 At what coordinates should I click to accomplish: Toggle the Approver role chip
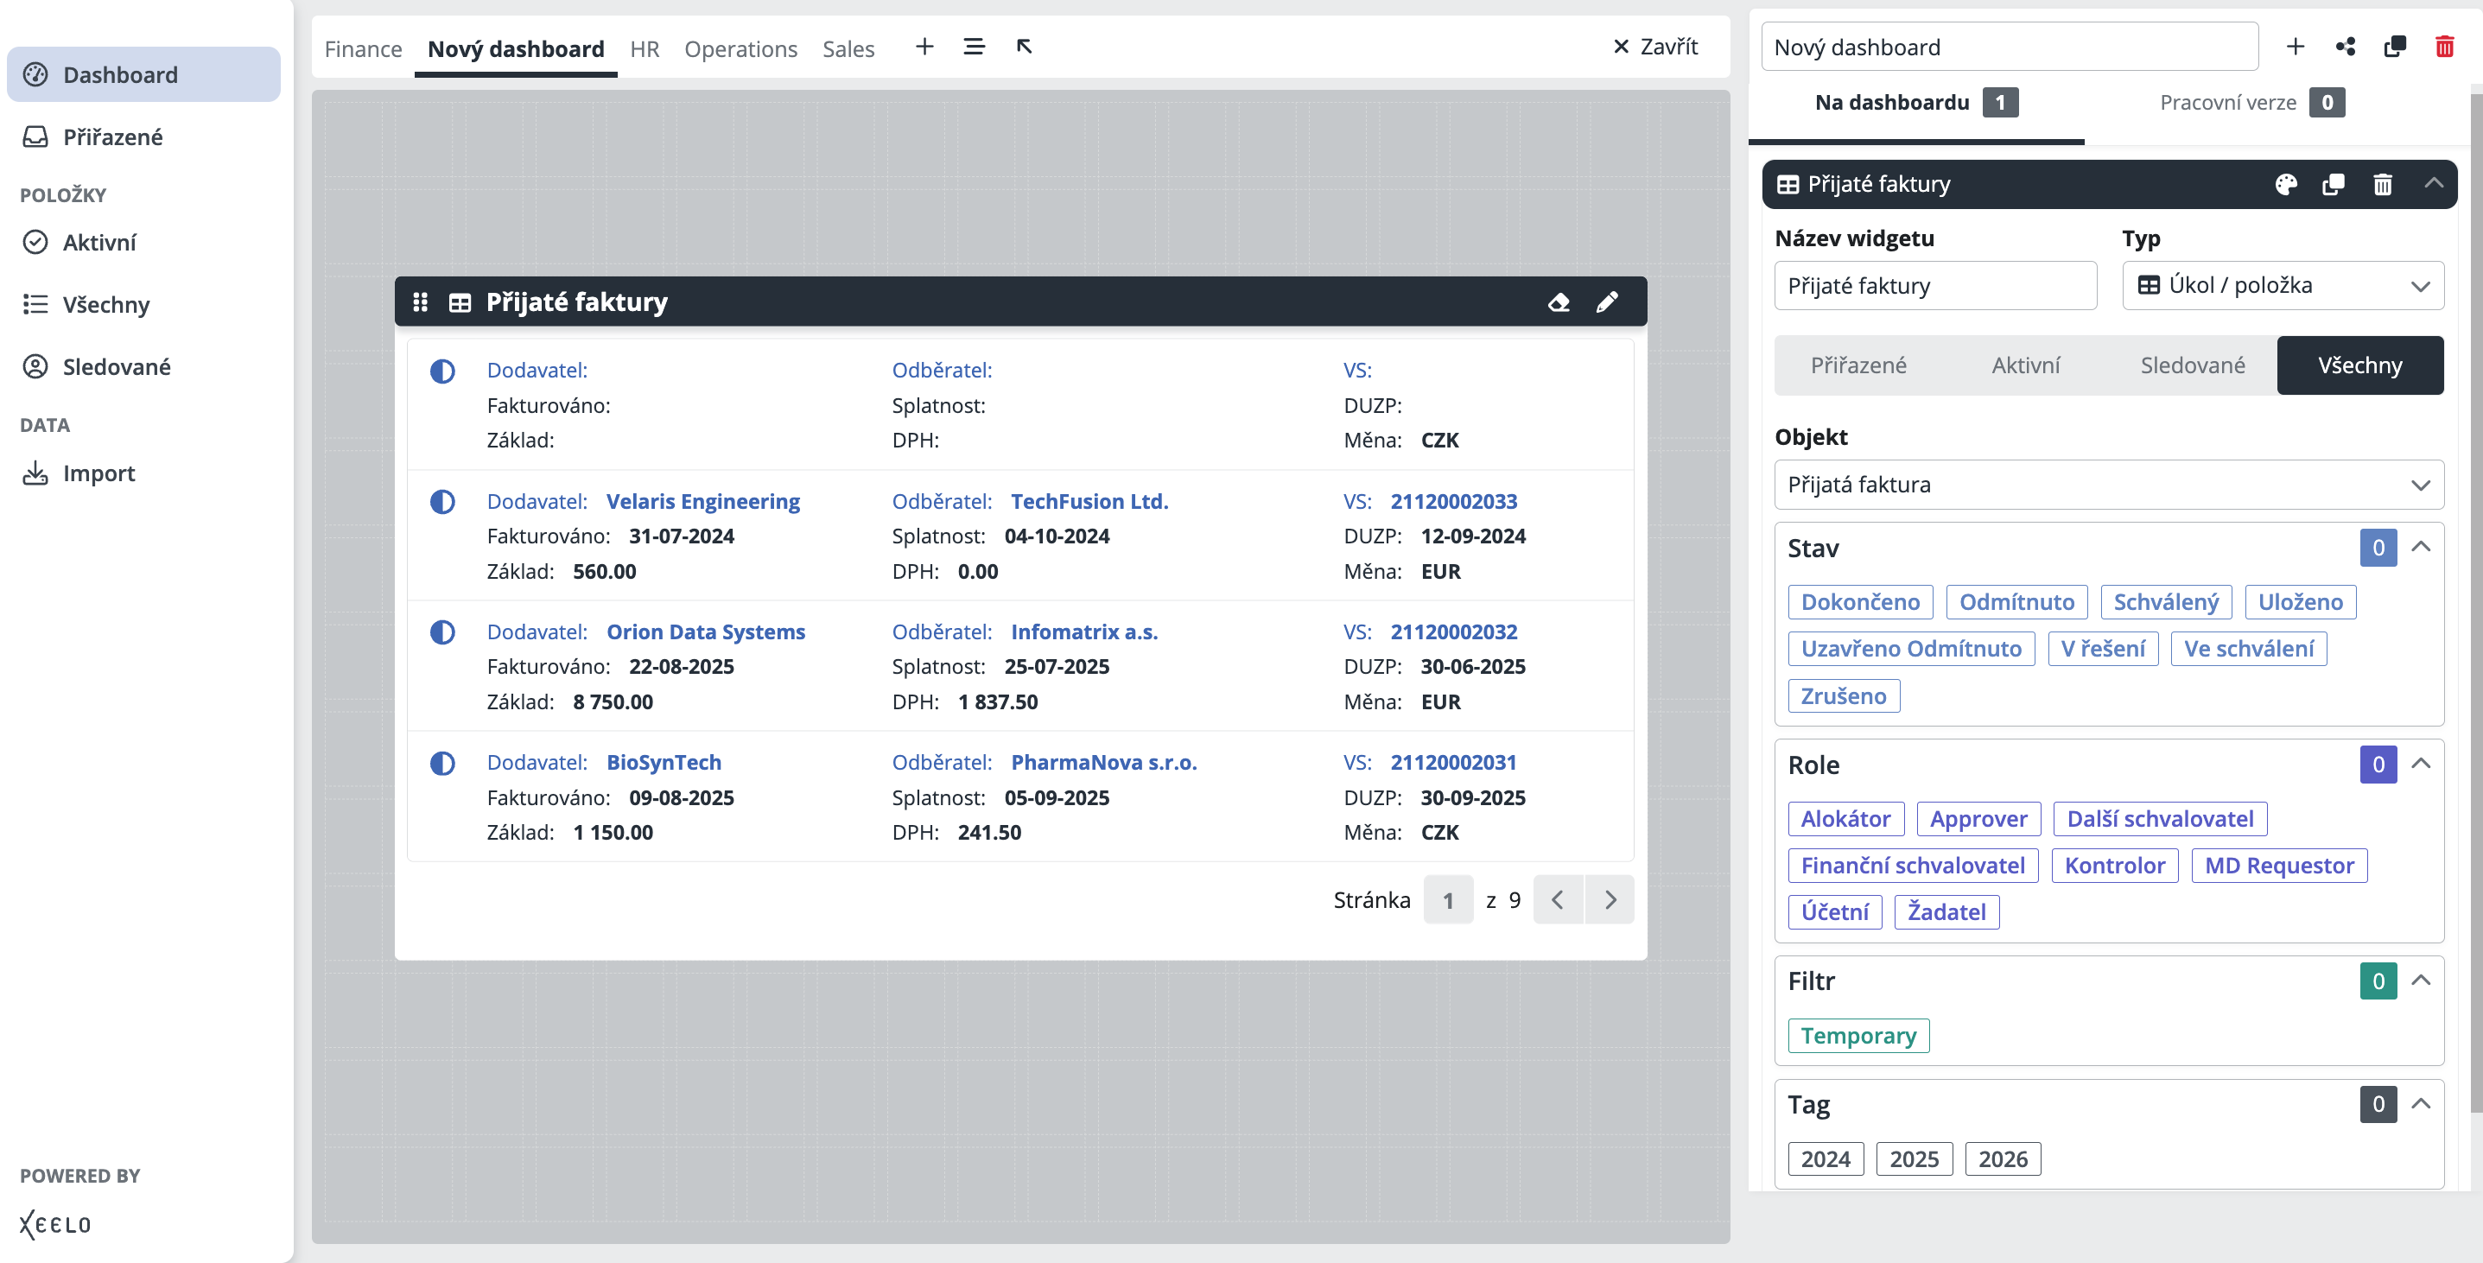click(1978, 819)
